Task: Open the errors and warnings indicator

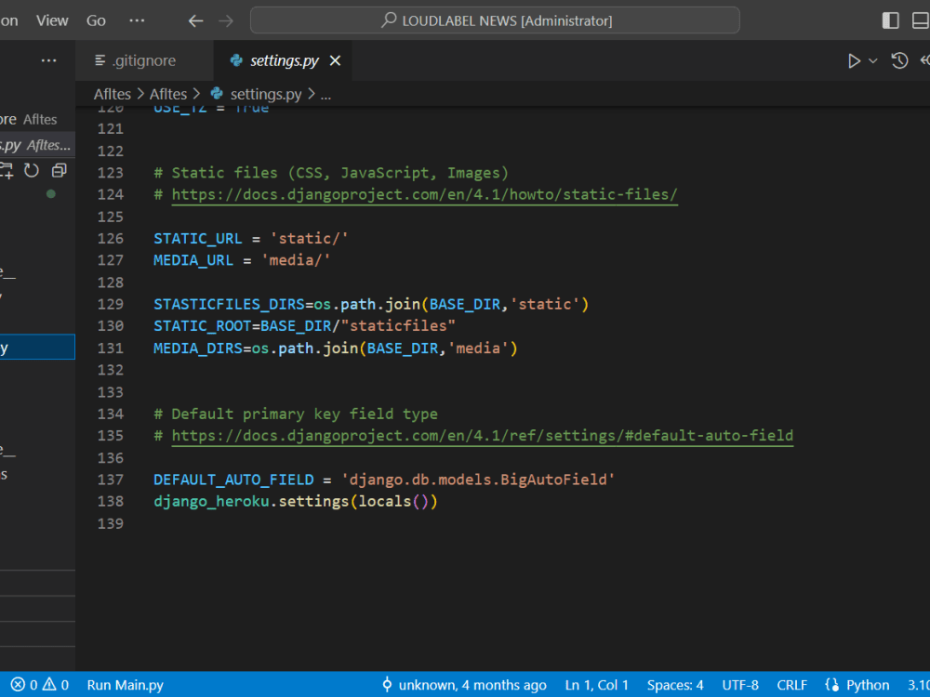Action: click(x=33, y=684)
